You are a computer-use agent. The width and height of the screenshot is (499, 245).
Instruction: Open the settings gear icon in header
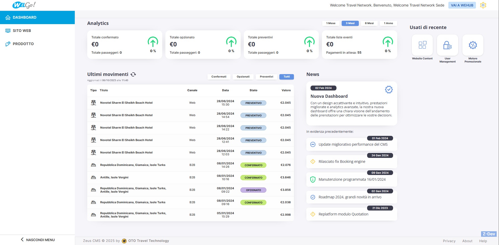(x=483, y=5)
